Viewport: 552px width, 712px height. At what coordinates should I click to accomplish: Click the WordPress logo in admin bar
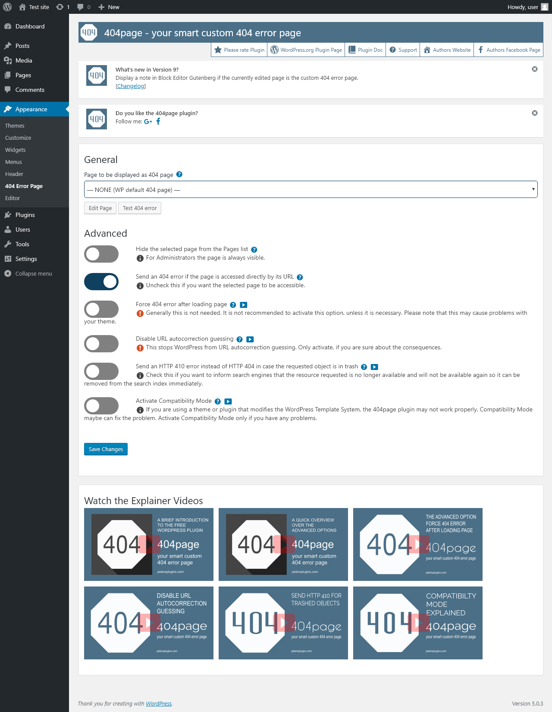pyautogui.click(x=7, y=7)
